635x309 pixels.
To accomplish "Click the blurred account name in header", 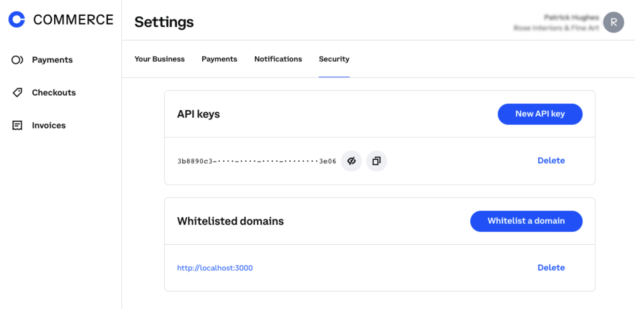I will tap(571, 18).
